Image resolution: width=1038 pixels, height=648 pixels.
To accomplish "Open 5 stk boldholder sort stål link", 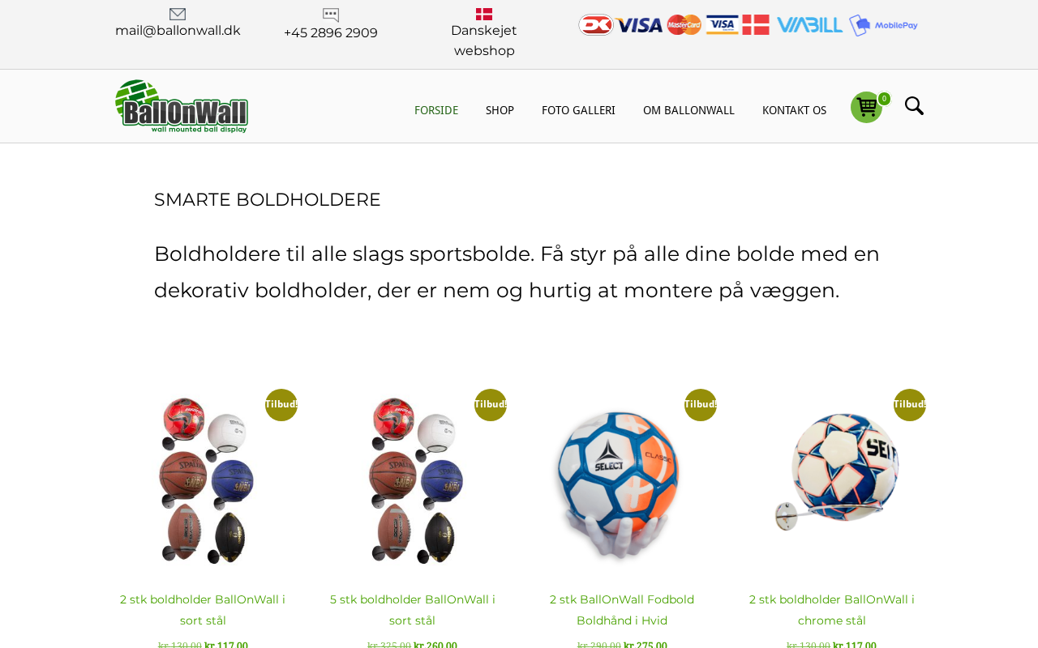I will [x=413, y=610].
